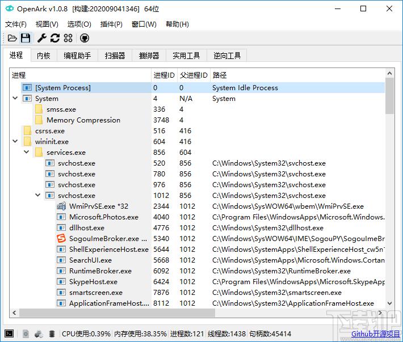Sort by the 路径 column header
This screenshot has height=342, width=403.
297,75
